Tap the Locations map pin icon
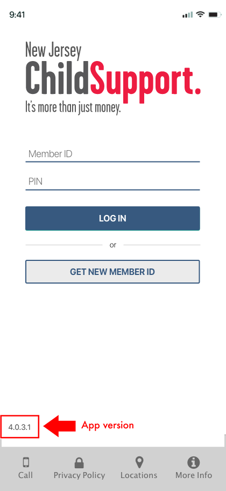The height and width of the screenshot is (491, 226). 139,462
